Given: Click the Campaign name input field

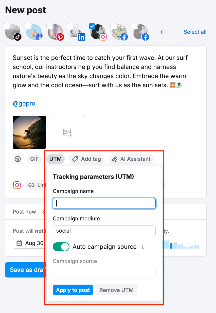Looking at the screenshot, I should (x=104, y=203).
